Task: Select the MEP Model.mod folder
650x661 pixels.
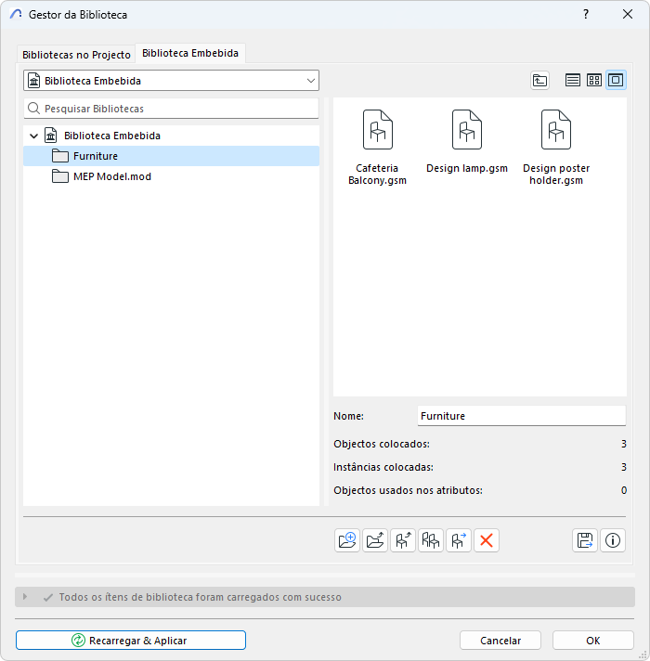Action: coord(171,176)
